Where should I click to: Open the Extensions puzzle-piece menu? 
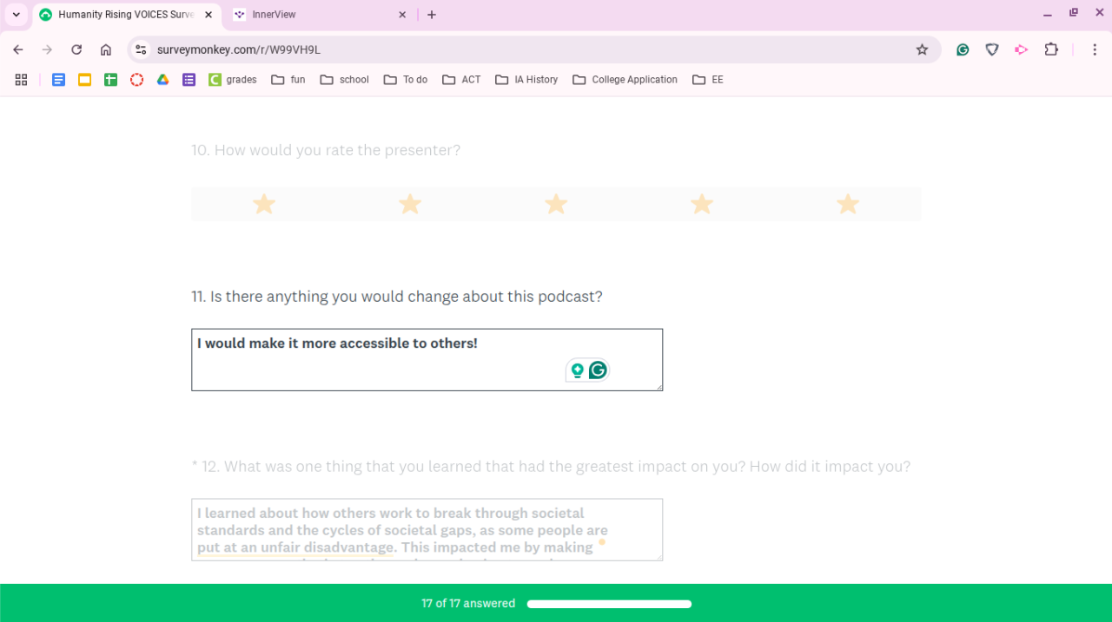pos(1051,50)
